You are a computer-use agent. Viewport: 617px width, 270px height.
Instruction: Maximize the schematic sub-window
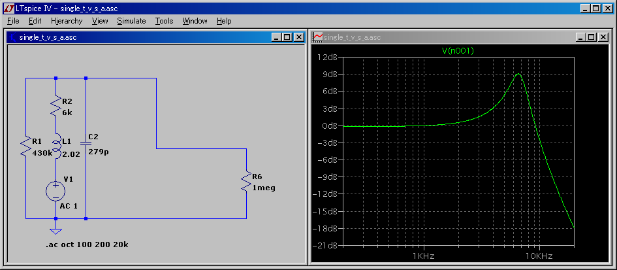tap(287, 37)
